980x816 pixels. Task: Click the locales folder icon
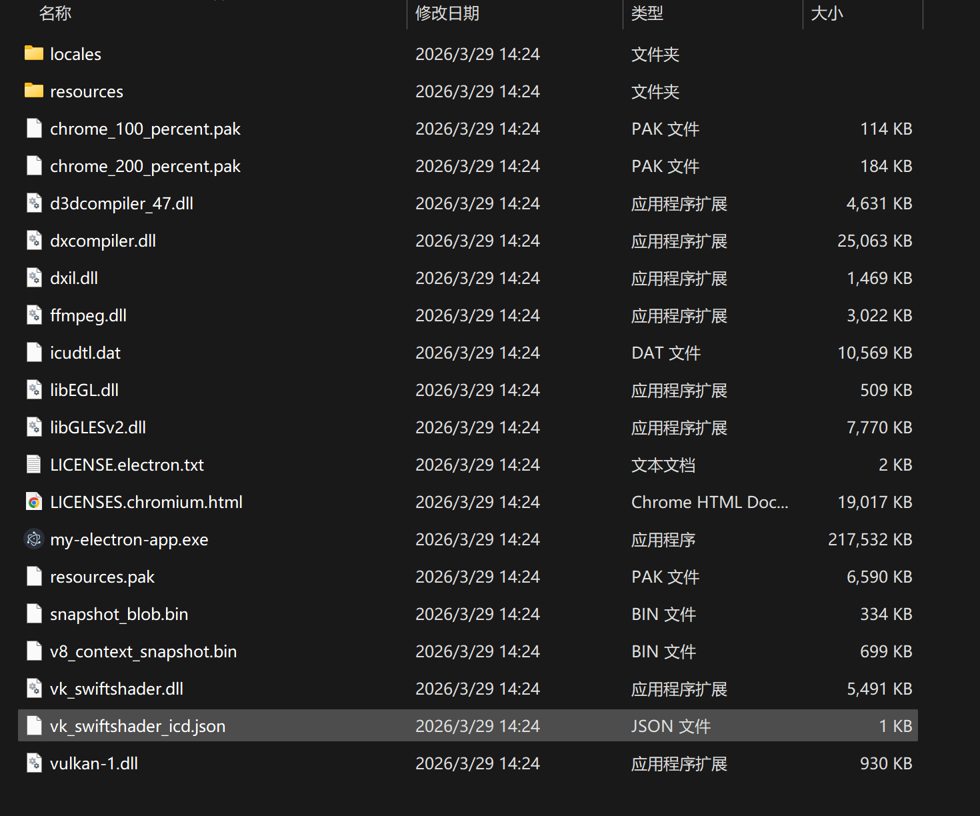click(34, 53)
